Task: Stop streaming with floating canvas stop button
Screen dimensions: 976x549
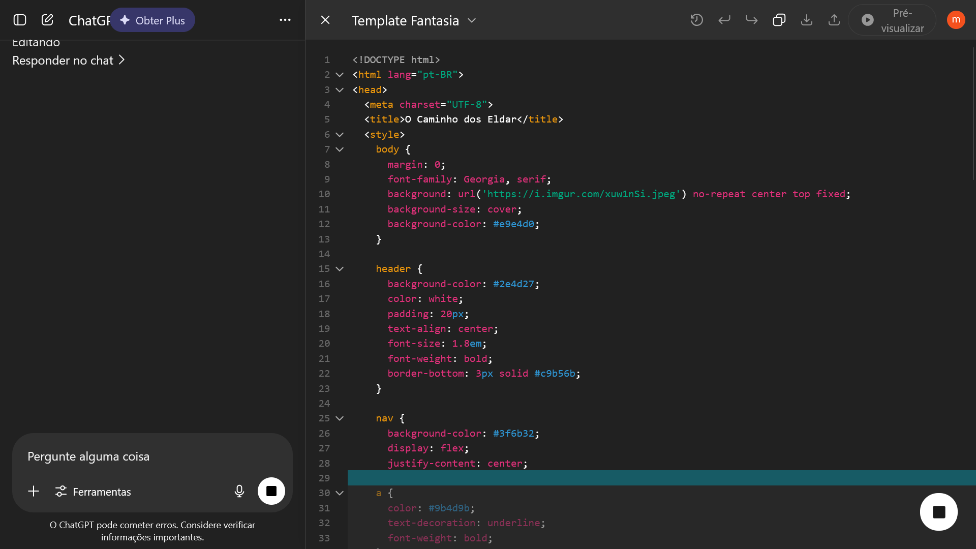Action: [x=939, y=512]
